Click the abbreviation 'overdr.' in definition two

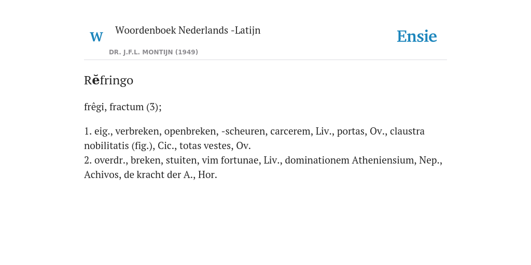[110, 160]
